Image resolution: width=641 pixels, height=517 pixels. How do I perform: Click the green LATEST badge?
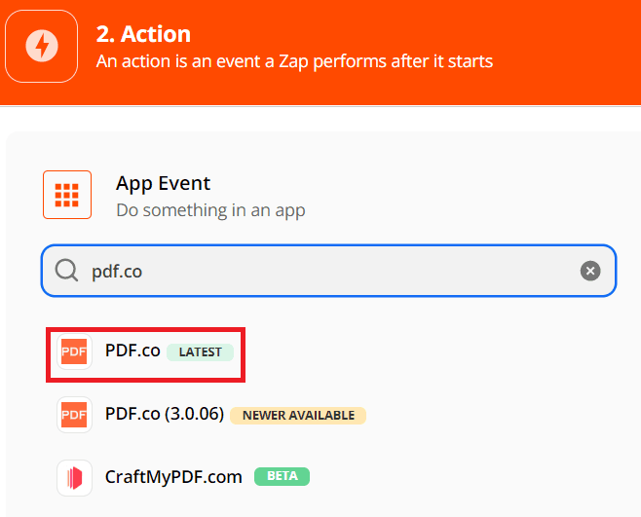coord(200,352)
